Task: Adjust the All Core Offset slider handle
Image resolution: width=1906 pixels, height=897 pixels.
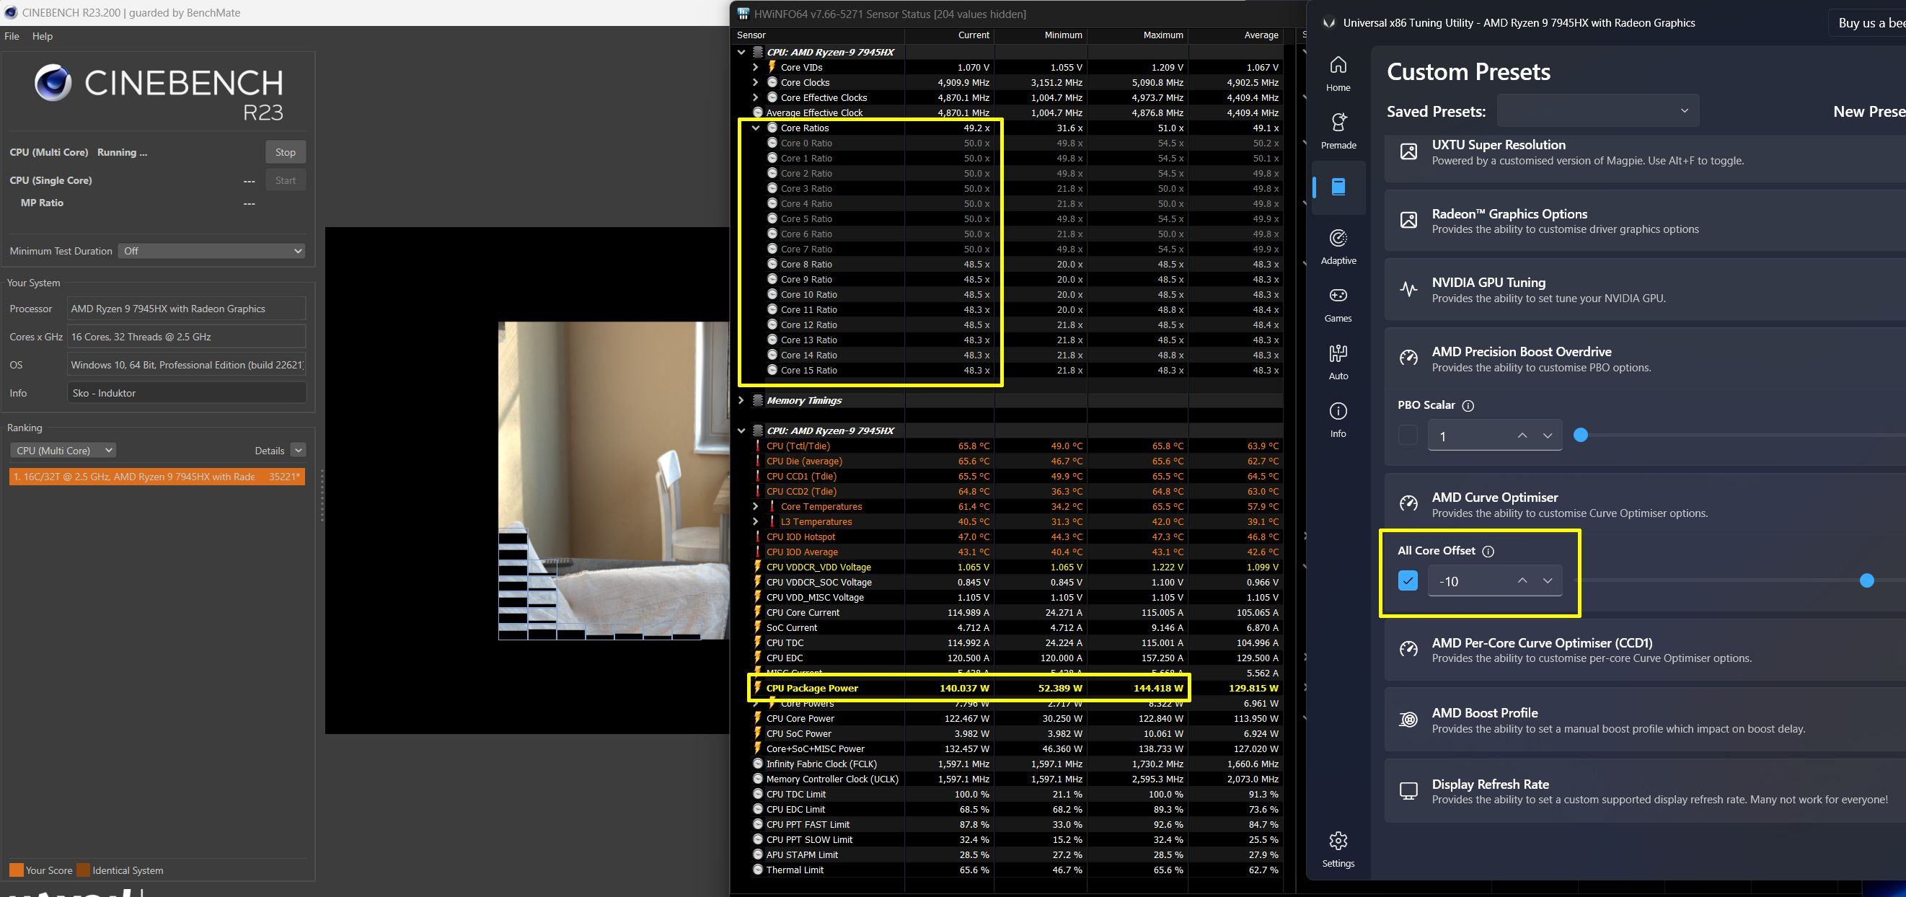Action: pos(1866,581)
